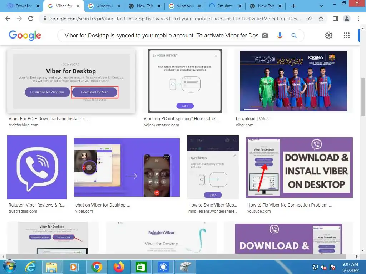The image size is (366, 274).
Task: Search by image with camera icon
Action: point(265,35)
